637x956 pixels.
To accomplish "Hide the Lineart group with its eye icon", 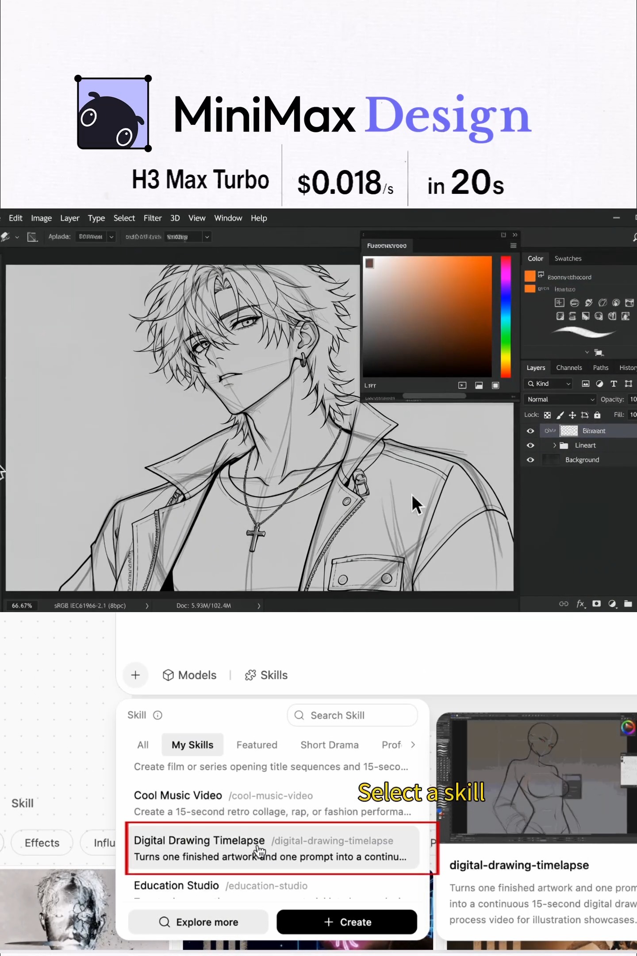I will (530, 445).
